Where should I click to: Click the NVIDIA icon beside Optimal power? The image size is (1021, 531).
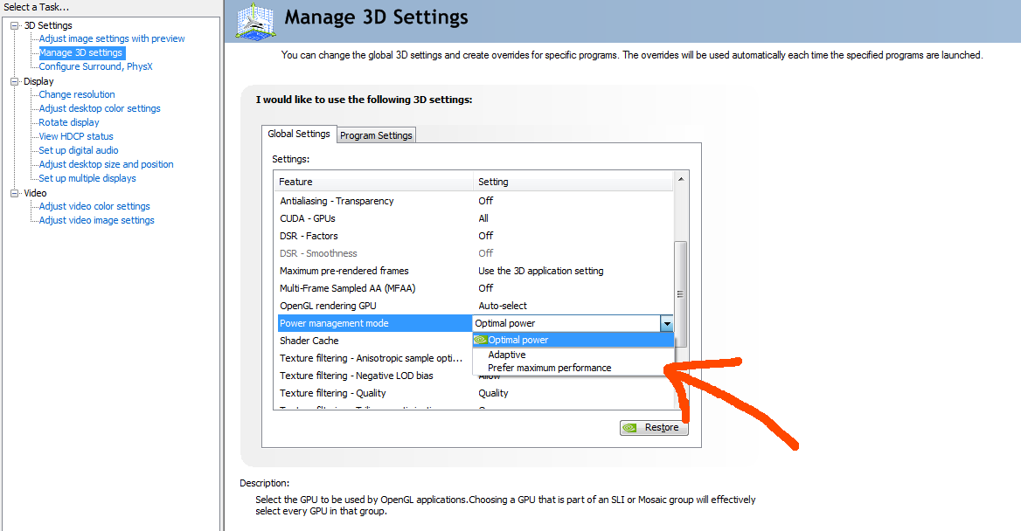pyautogui.click(x=480, y=340)
